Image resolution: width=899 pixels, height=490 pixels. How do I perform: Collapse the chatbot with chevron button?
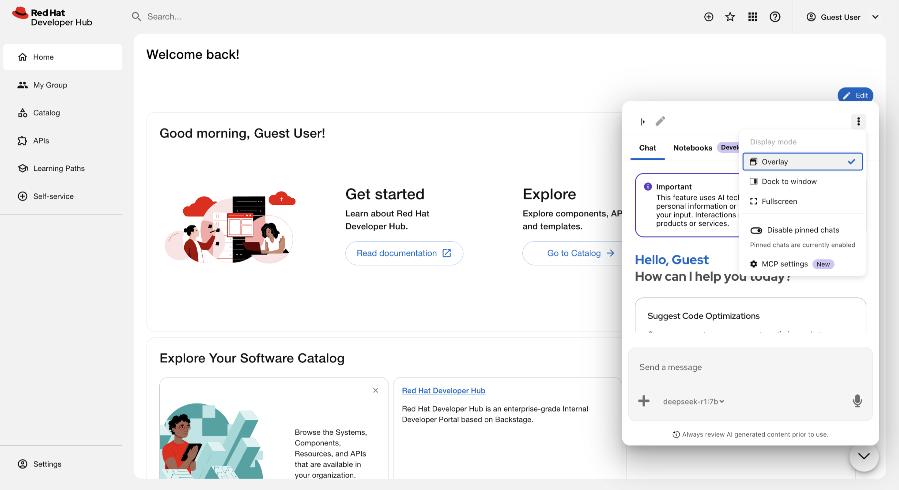pyautogui.click(x=864, y=456)
